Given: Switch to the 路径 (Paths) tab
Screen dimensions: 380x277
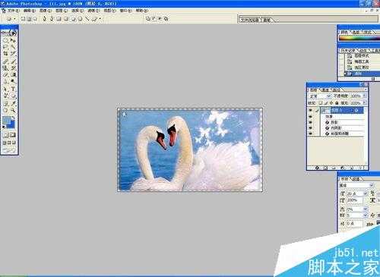Looking at the screenshot, I should coord(337,90).
